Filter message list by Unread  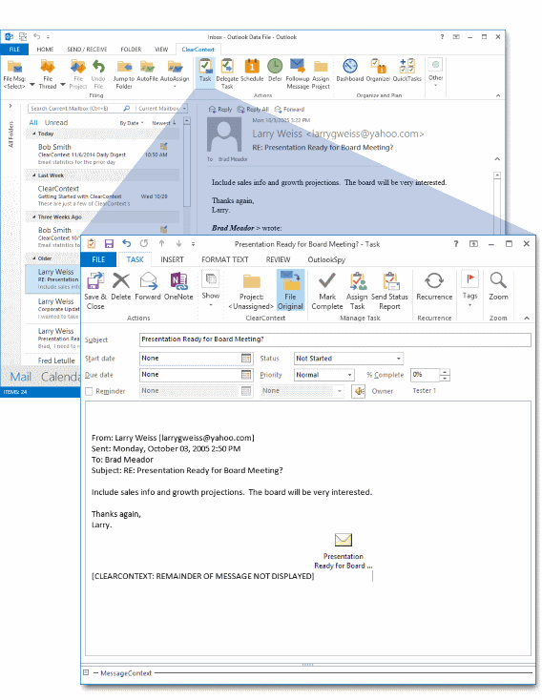point(56,123)
